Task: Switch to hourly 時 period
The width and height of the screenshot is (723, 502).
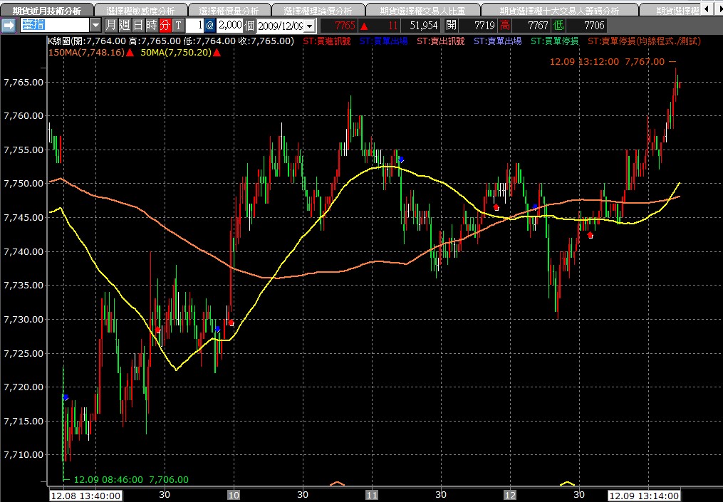Action: click(x=151, y=25)
